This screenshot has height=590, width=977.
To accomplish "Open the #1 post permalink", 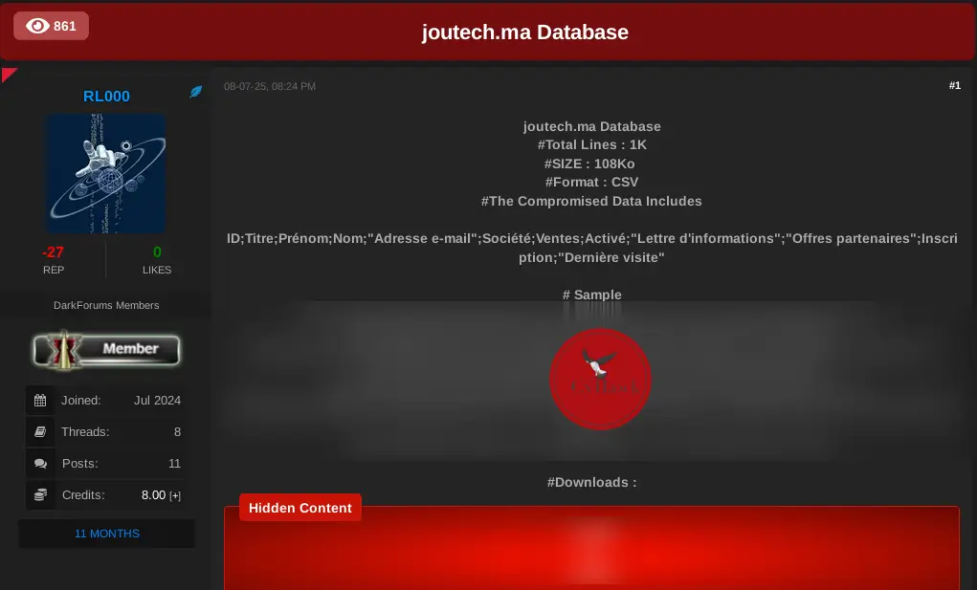I will 954,85.
